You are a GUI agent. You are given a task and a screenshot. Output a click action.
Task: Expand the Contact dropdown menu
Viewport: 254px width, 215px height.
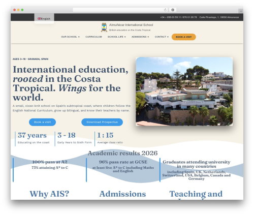162,37
